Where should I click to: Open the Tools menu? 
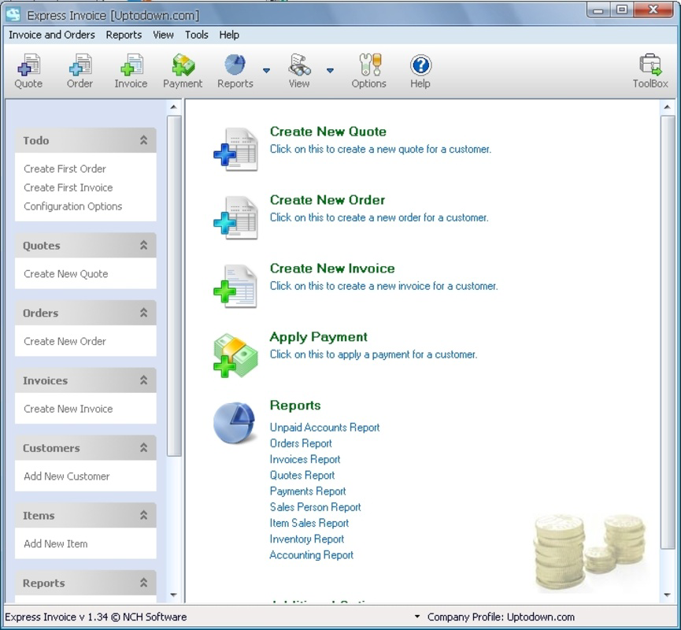pos(196,35)
